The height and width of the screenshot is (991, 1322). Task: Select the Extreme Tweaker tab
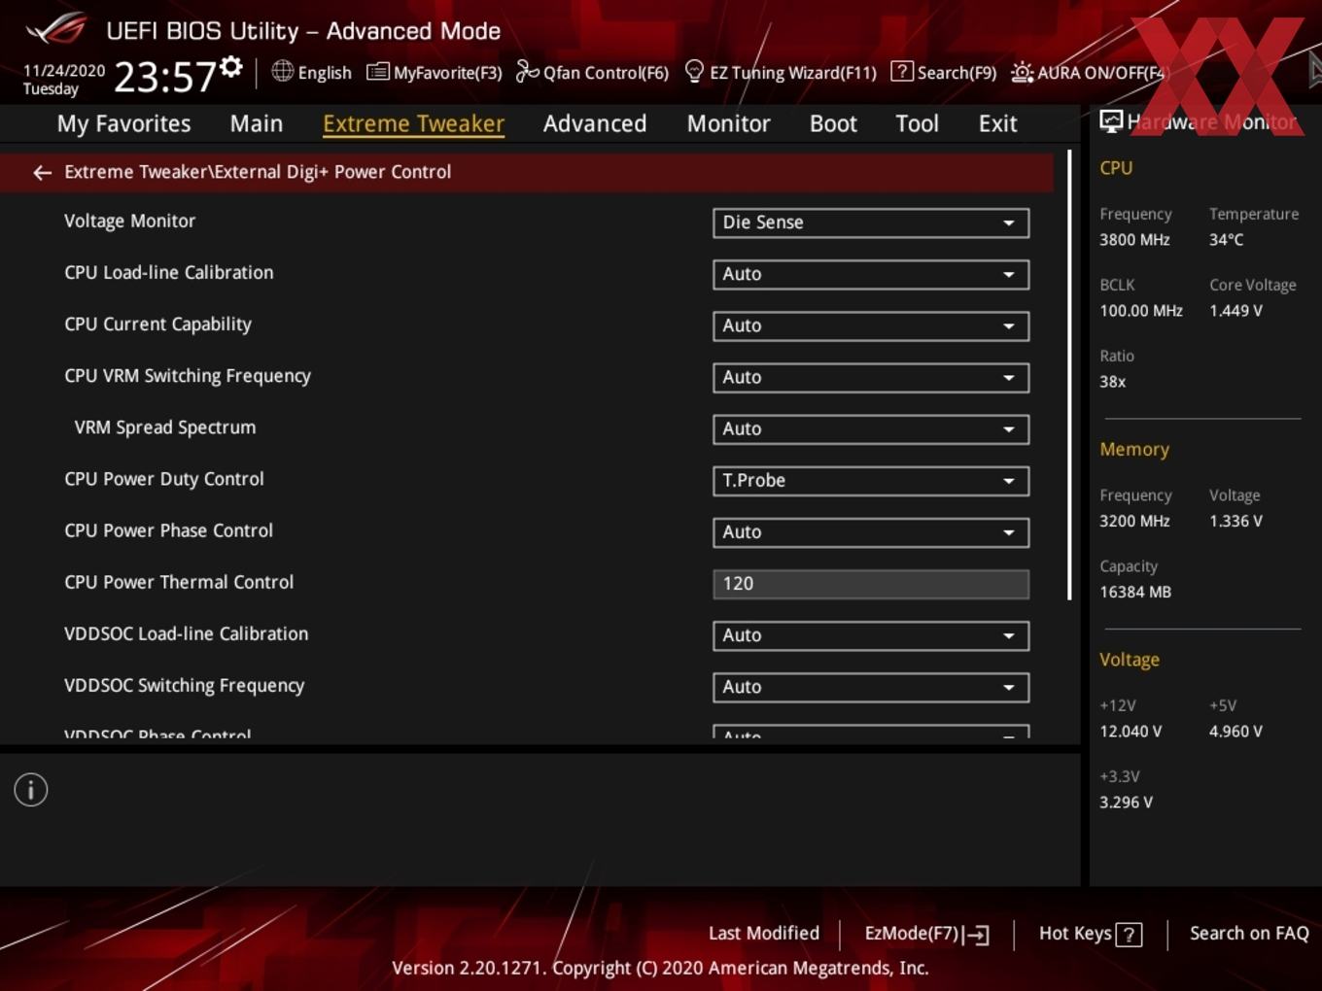pyautogui.click(x=413, y=123)
